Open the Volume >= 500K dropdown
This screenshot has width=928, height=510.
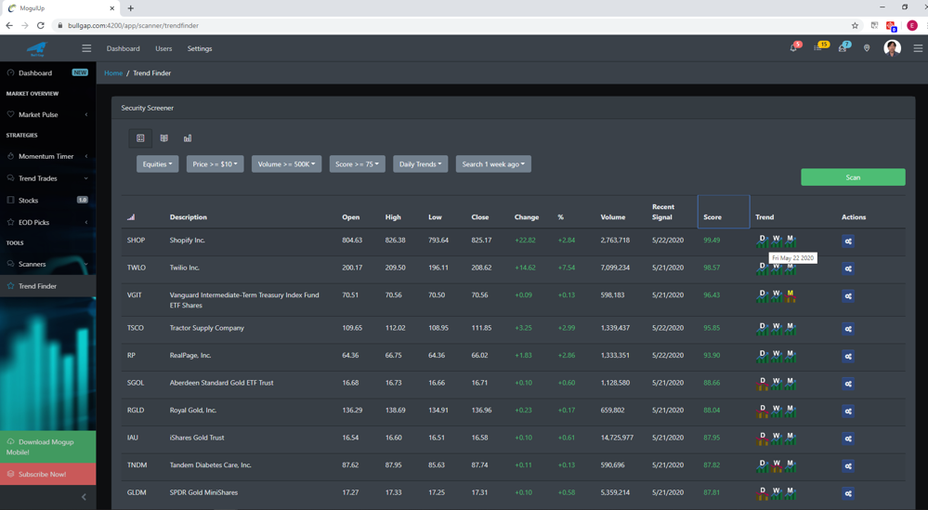tap(286, 163)
